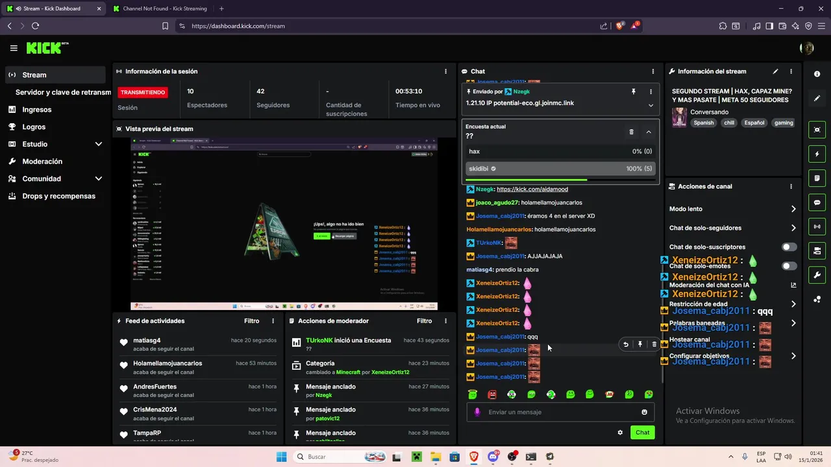
Task: Click the gaming tag chip
Action: (x=784, y=123)
